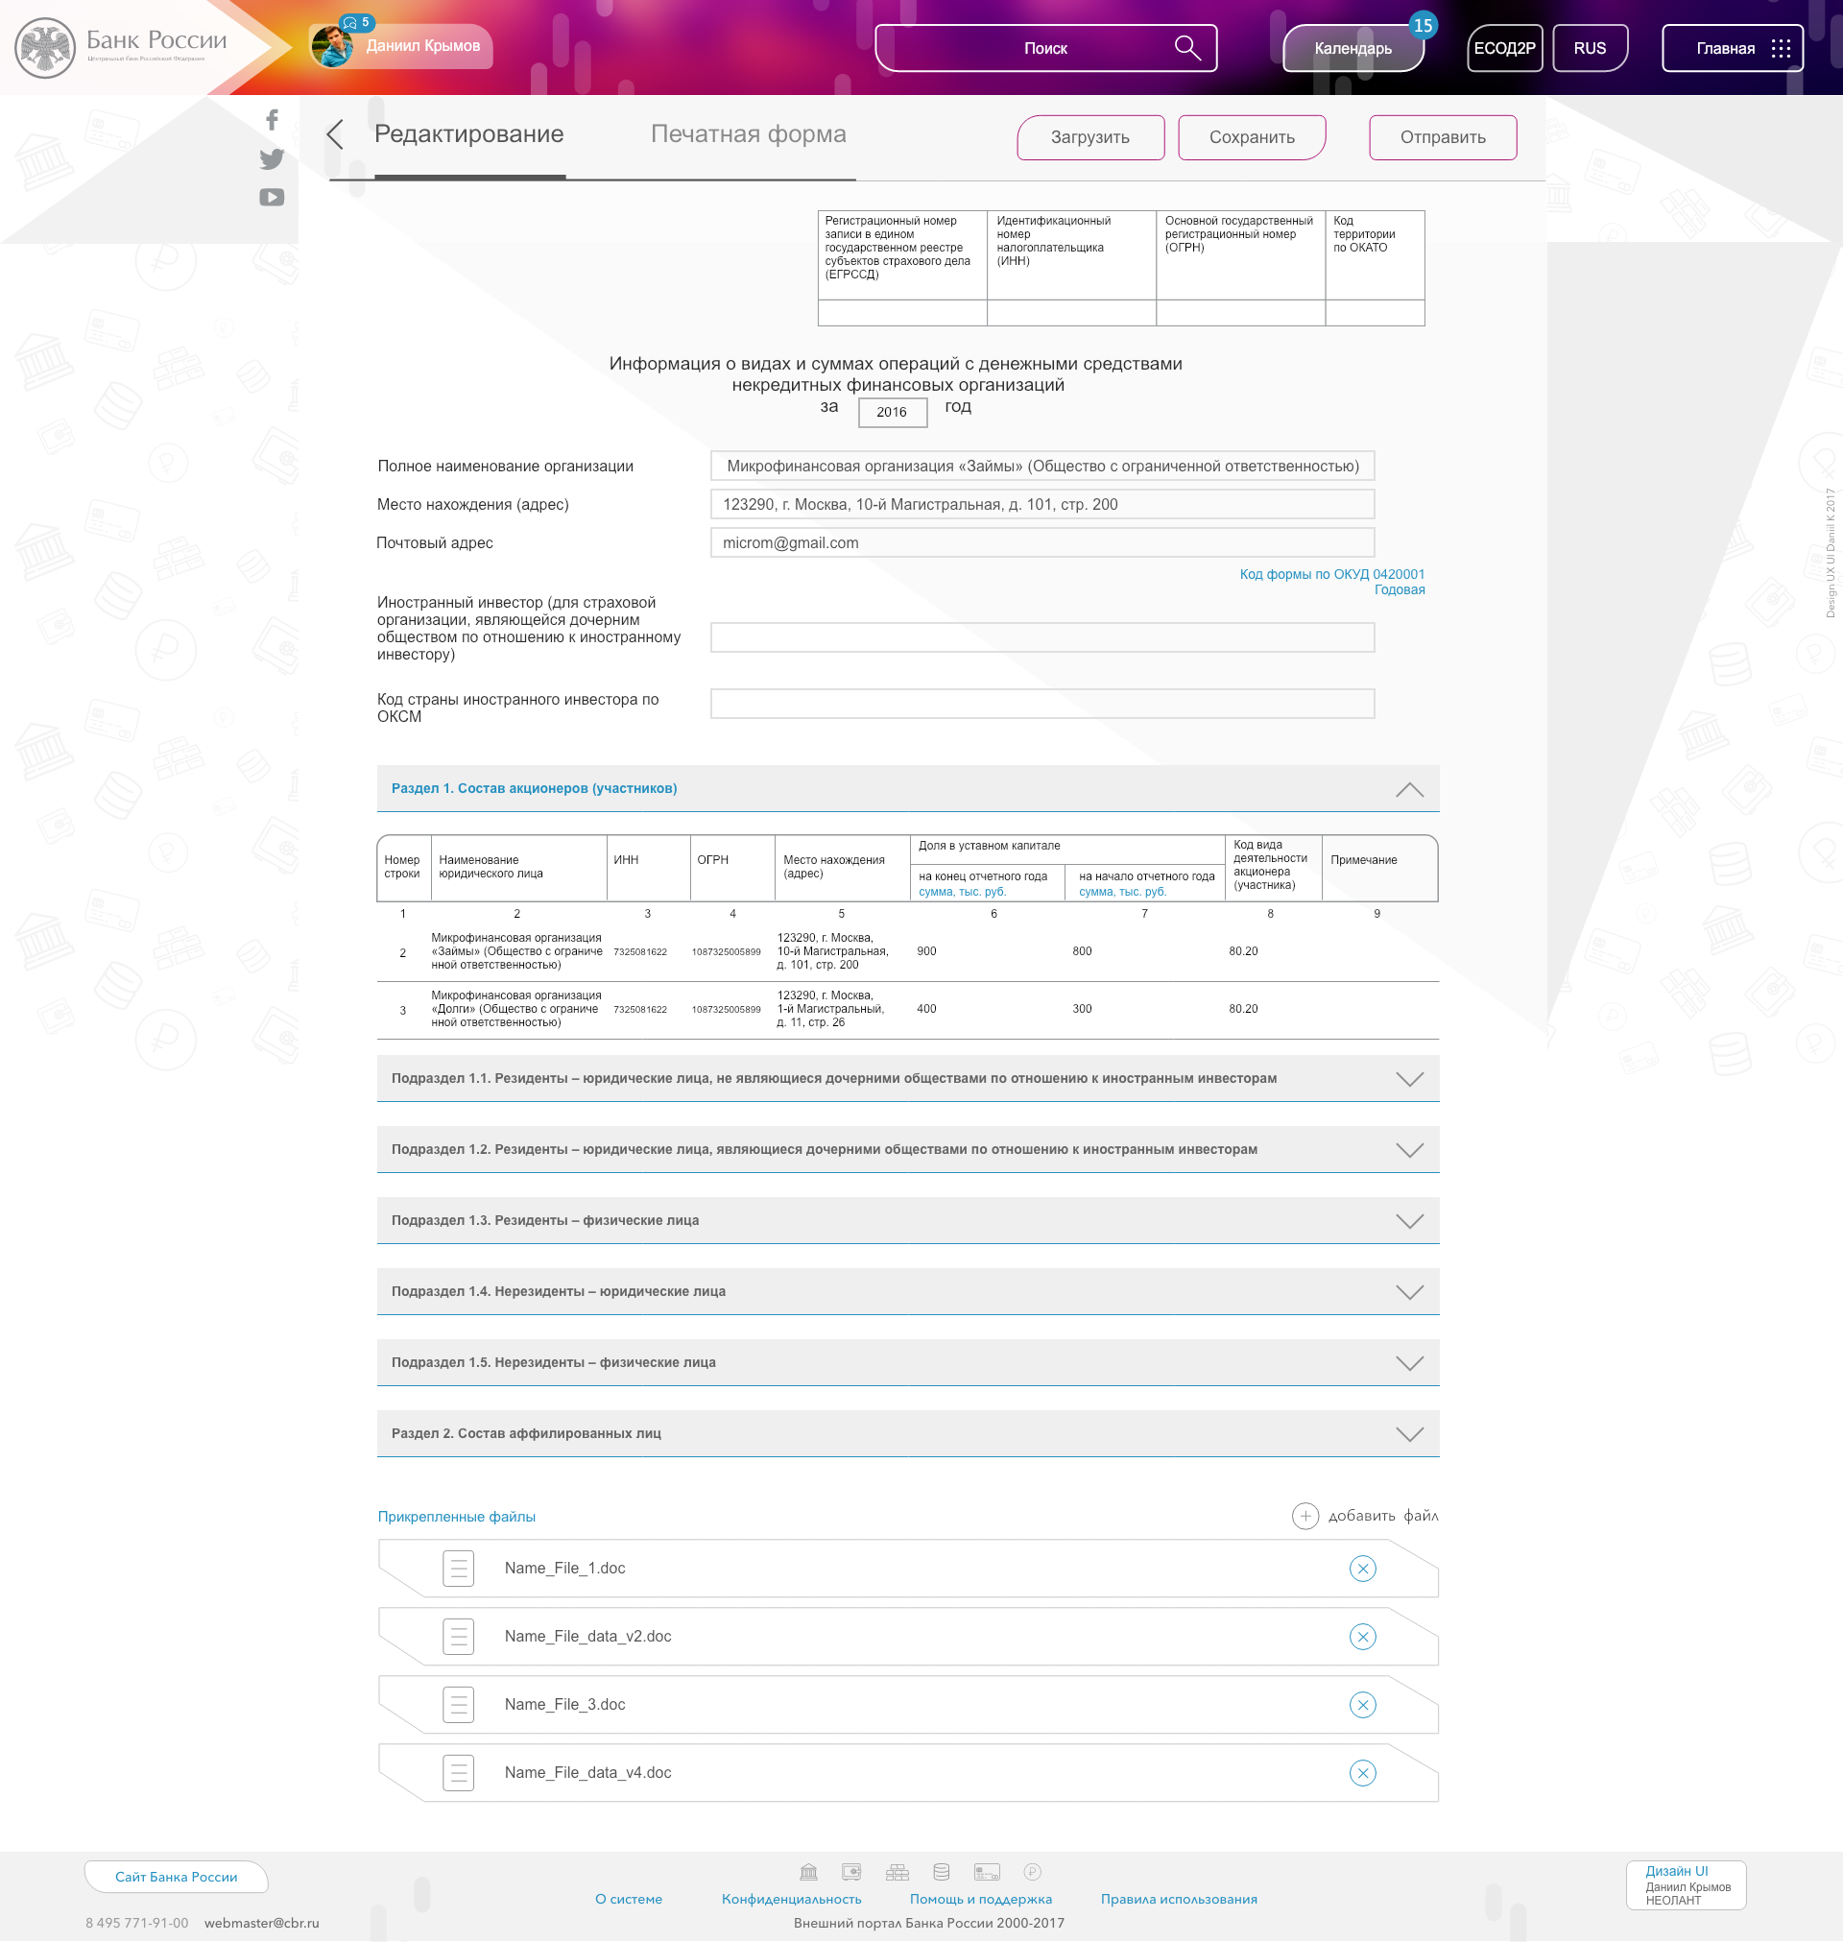Change language via RUS button
This screenshot has height=1942, width=1843.
pyautogui.click(x=1590, y=48)
